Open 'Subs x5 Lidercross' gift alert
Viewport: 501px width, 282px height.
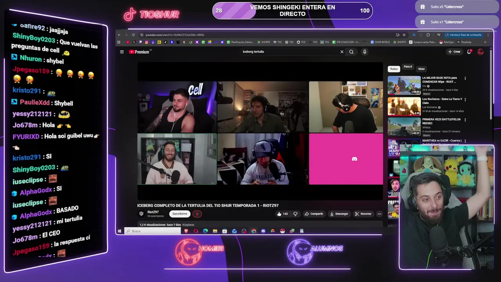click(456, 7)
